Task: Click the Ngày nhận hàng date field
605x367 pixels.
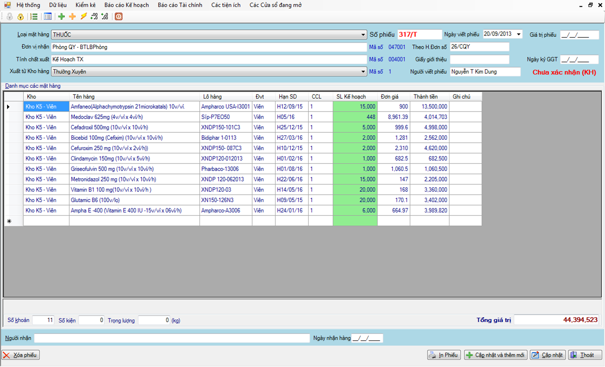Action: click(367, 338)
